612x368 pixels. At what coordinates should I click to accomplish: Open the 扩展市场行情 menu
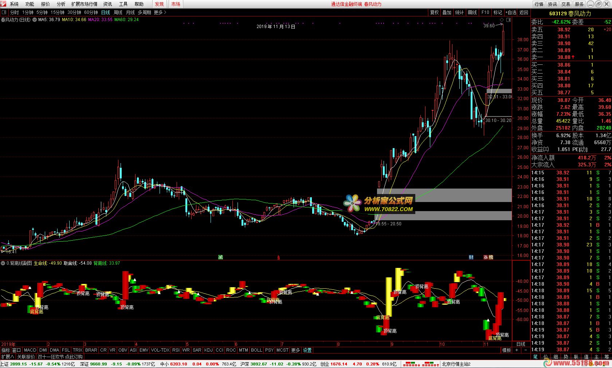85,4
